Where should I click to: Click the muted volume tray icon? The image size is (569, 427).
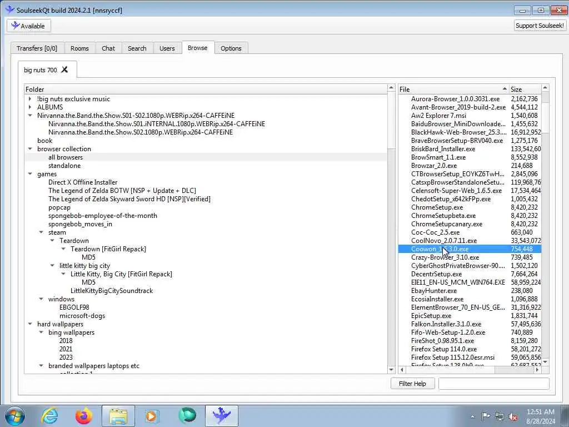pos(513,416)
